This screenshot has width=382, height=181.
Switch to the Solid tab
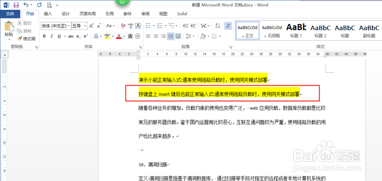point(182,14)
